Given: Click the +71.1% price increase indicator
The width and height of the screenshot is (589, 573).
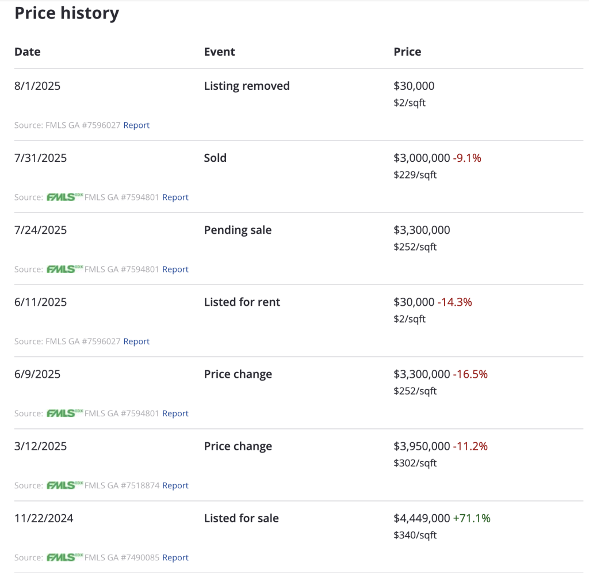Looking at the screenshot, I should (x=472, y=518).
